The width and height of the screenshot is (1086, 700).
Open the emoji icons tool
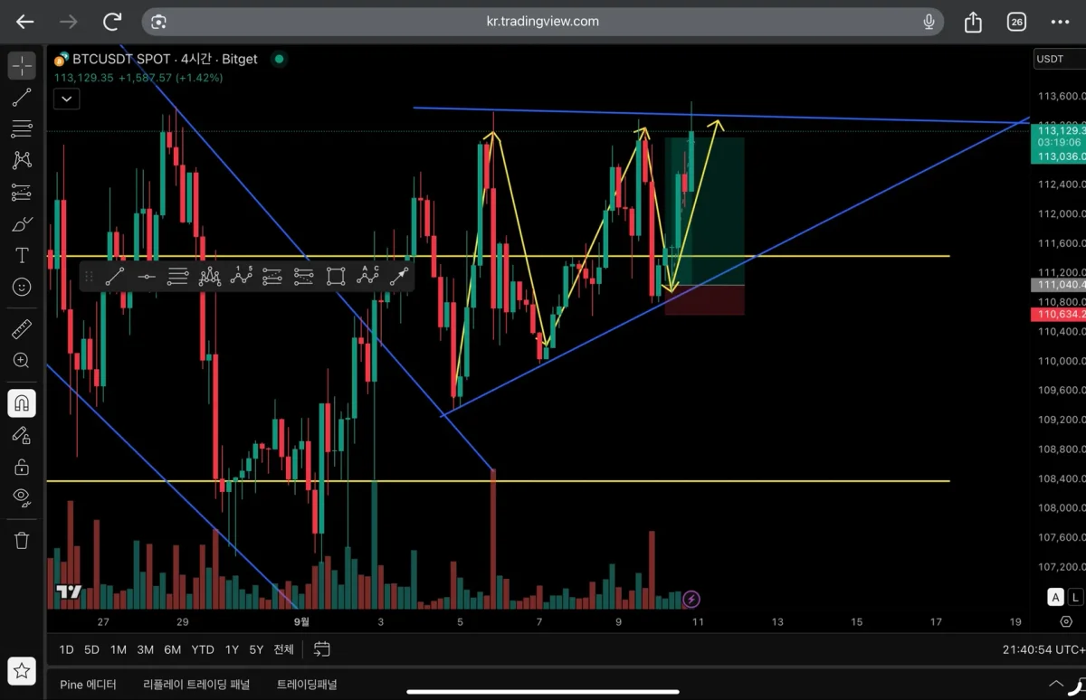(22, 287)
